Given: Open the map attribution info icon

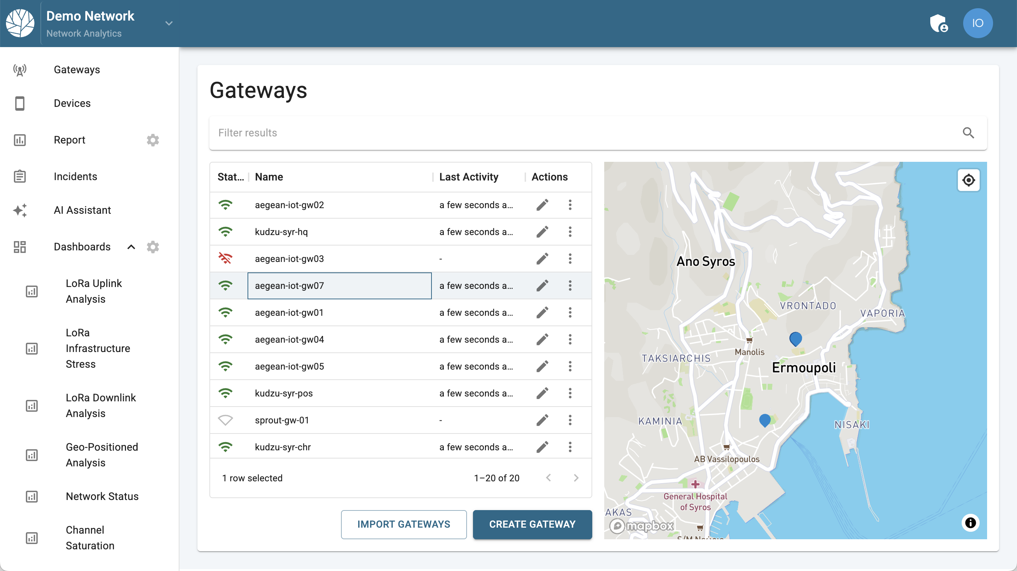Looking at the screenshot, I should 970,522.
